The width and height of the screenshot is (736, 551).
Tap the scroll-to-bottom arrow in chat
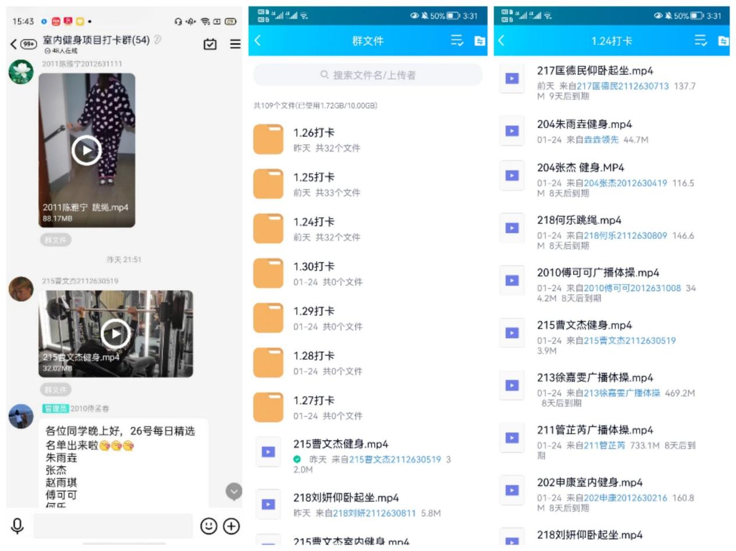point(233,492)
